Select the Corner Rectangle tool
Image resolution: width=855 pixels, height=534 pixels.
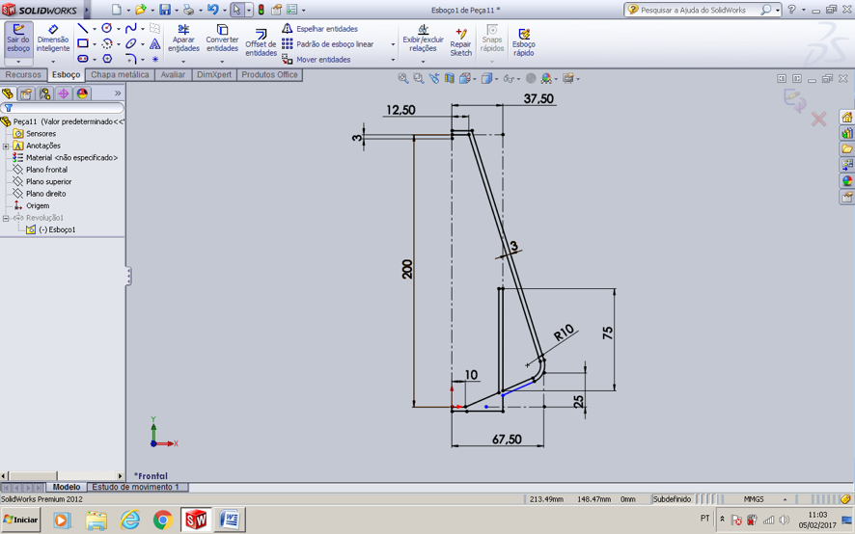tap(83, 43)
